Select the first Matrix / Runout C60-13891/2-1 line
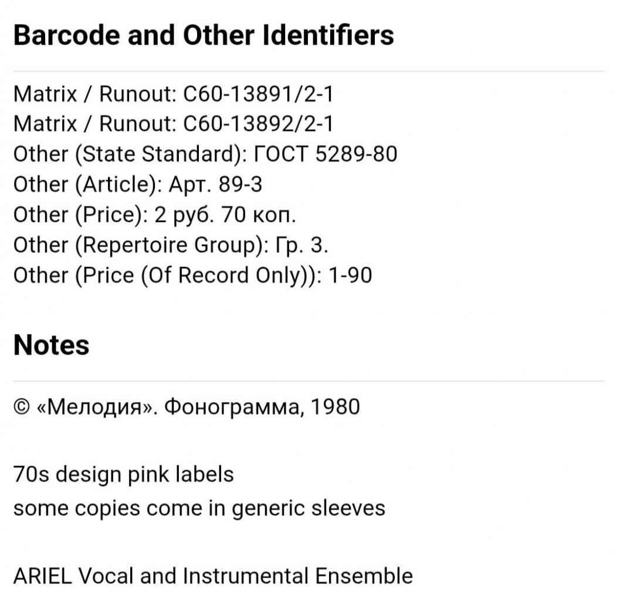The height and width of the screenshot is (601, 617). pyautogui.click(x=173, y=94)
